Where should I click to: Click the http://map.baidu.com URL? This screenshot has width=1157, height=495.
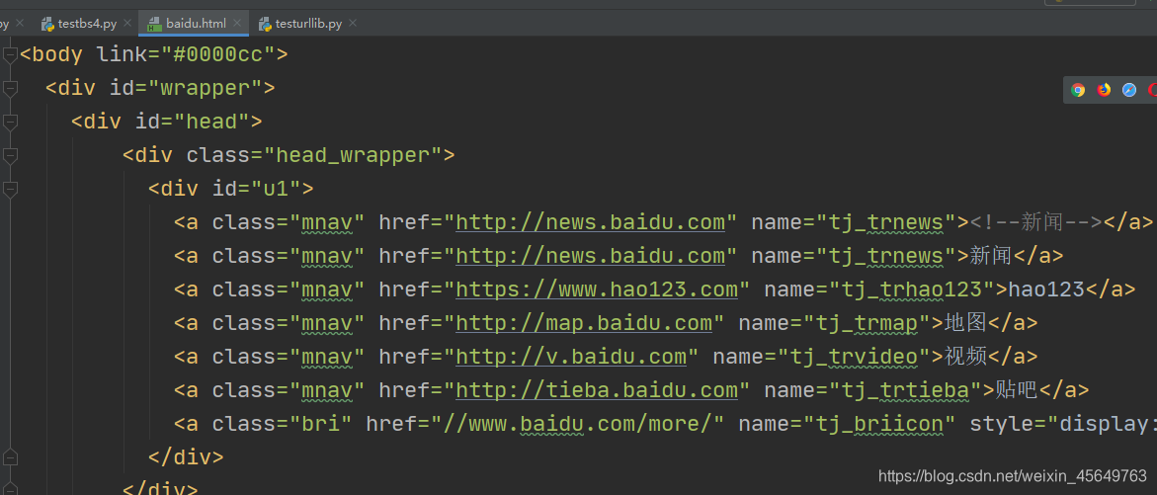584,323
